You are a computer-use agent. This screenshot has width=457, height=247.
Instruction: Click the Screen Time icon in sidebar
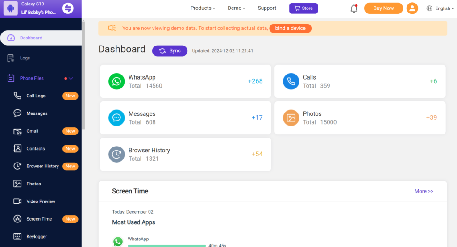[17, 219]
